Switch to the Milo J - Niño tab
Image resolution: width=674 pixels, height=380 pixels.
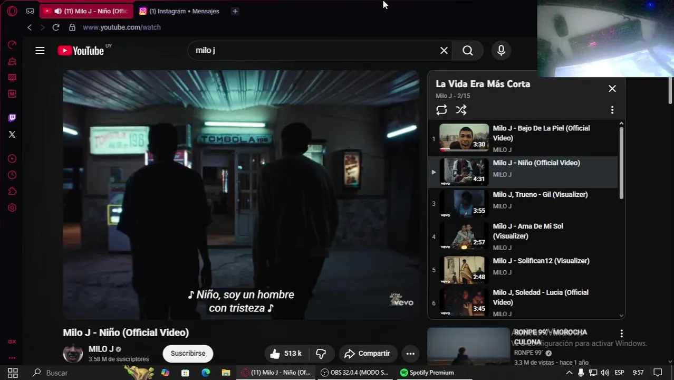(x=86, y=11)
